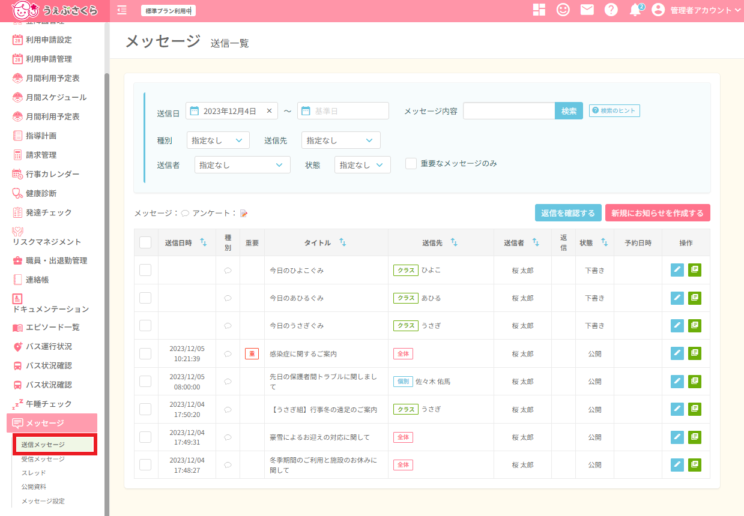Click the smiley face icon in the header
This screenshot has width=744, height=516.
(563, 10)
